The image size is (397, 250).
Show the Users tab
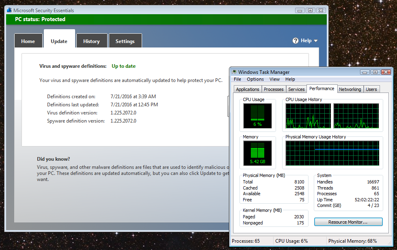pyautogui.click(x=371, y=89)
